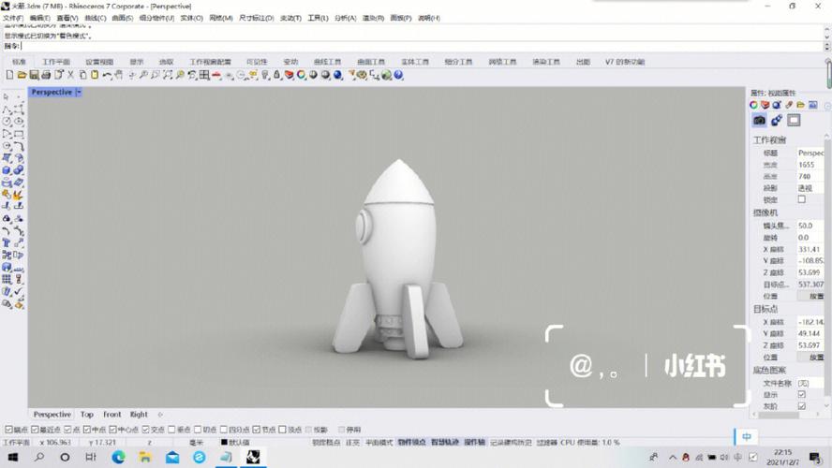
Task: Toggle 智慧轨迹 SmartTrack in status bar
Action: [x=445, y=442]
